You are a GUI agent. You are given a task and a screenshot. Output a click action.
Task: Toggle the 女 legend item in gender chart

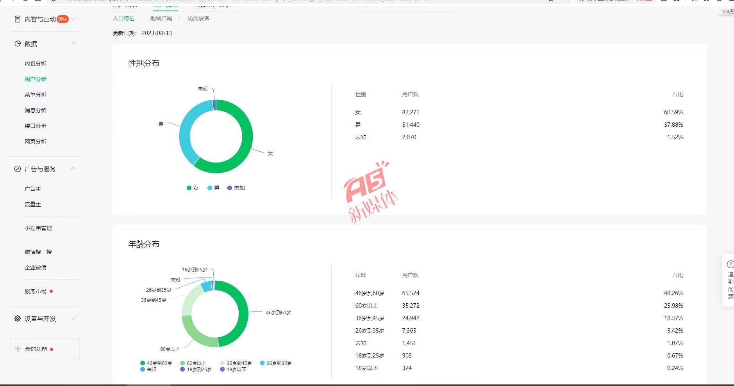pyautogui.click(x=193, y=188)
